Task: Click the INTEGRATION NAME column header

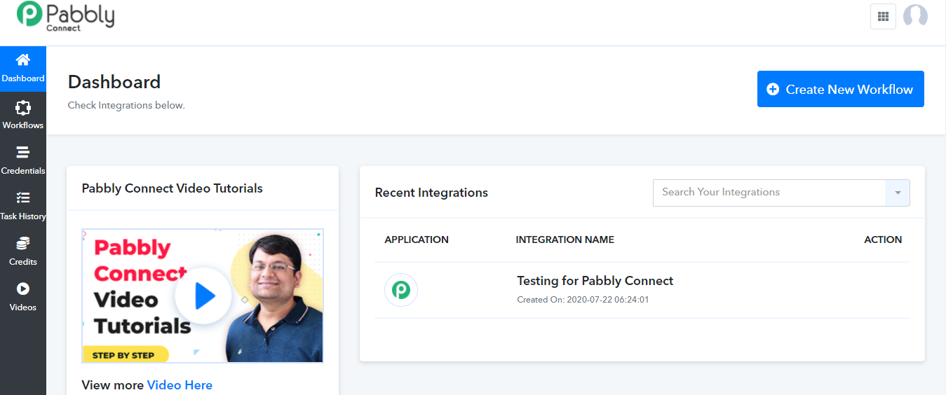Action: click(x=565, y=240)
